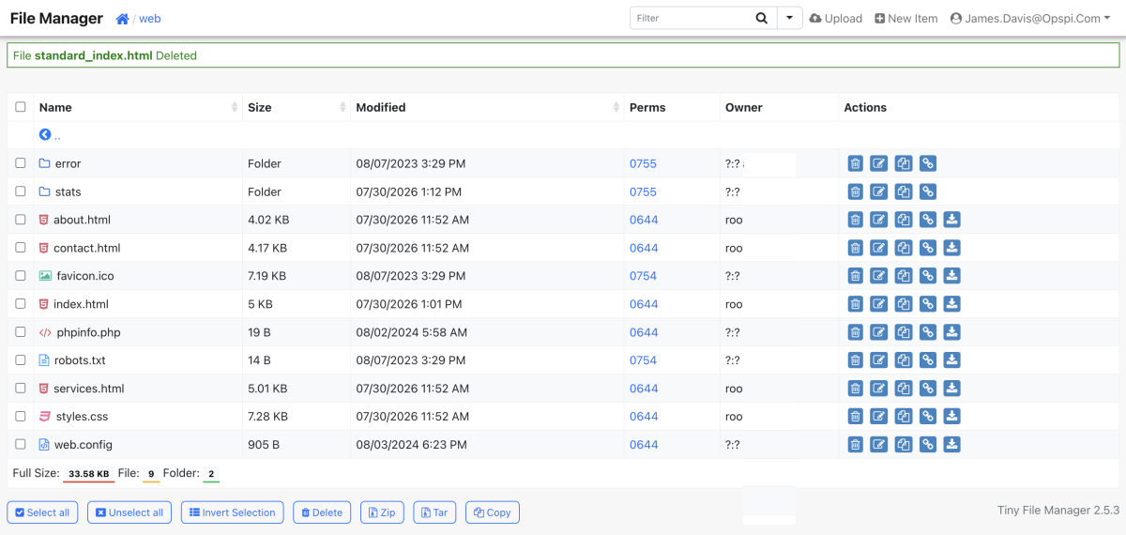Copy the stats folder with copy icon
This screenshot has height=535, width=1126.
tap(904, 191)
